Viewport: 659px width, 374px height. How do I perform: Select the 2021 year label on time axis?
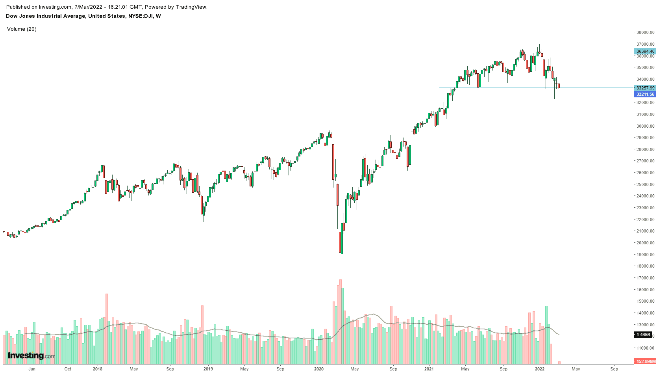(x=429, y=369)
